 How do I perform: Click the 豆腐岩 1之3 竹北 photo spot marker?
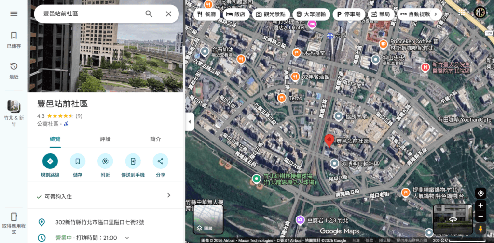[x=300, y=219]
